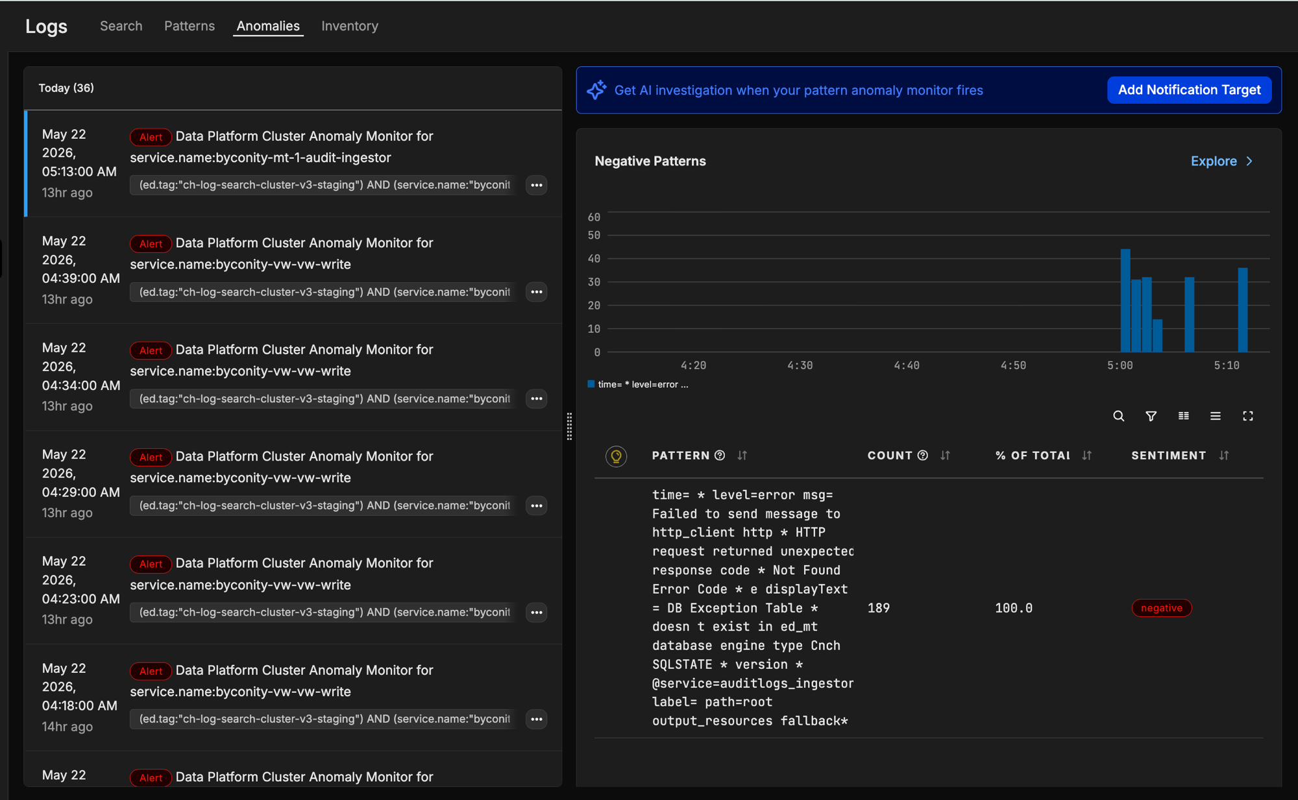1298x800 pixels.
Task: Click Add Notification Target button
Action: [x=1189, y=90]
